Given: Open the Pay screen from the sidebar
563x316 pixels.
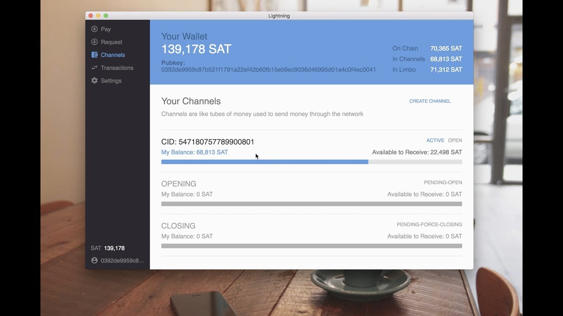Looking at the screenshot, I should point(106,29).
